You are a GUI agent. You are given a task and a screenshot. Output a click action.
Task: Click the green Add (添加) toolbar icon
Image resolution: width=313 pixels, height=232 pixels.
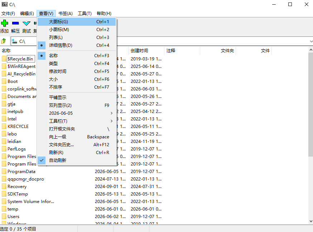point(4,23)
